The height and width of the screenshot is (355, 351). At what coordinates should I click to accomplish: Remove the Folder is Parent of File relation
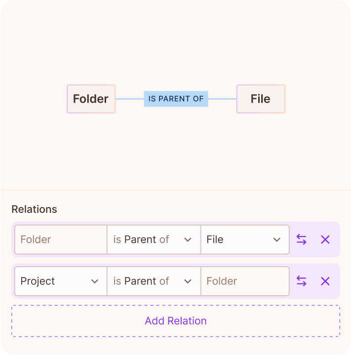[325, 240]
